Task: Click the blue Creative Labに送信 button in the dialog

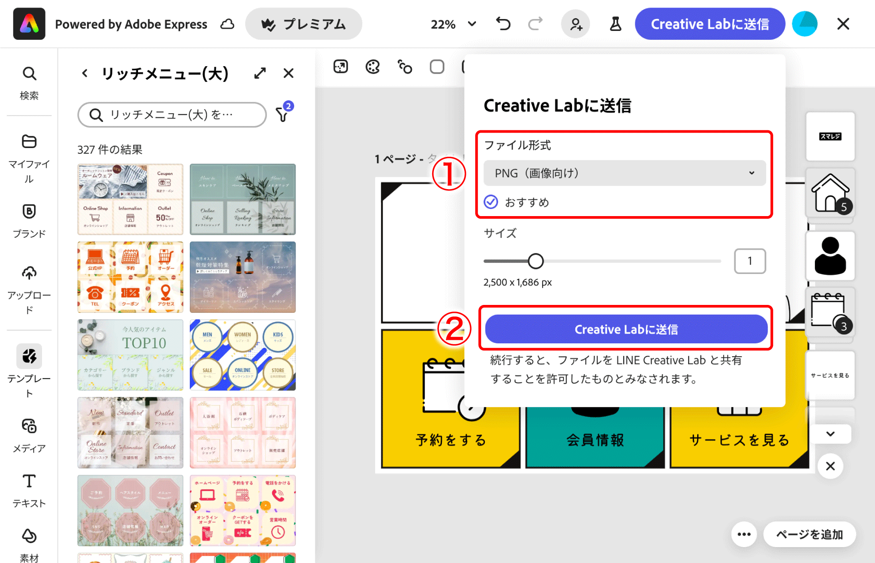Action: [626, 329]
